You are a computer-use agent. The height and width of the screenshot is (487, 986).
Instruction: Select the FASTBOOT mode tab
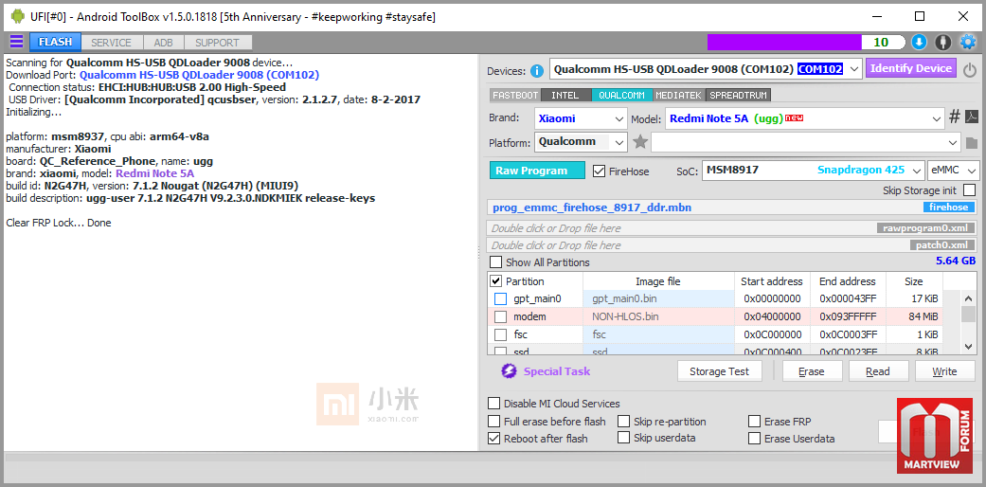[515, 95]
